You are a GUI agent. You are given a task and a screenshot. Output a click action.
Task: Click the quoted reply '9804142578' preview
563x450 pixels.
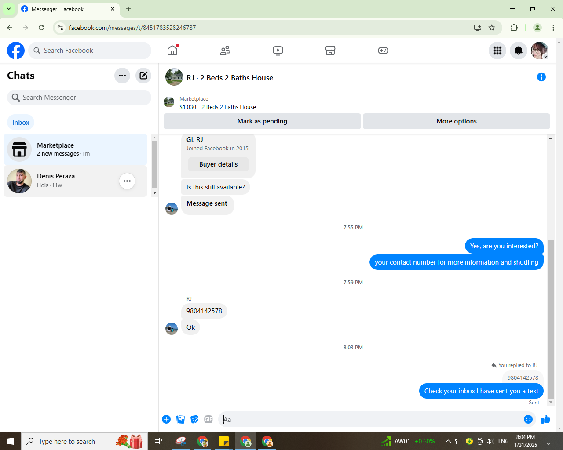(523, 377)
